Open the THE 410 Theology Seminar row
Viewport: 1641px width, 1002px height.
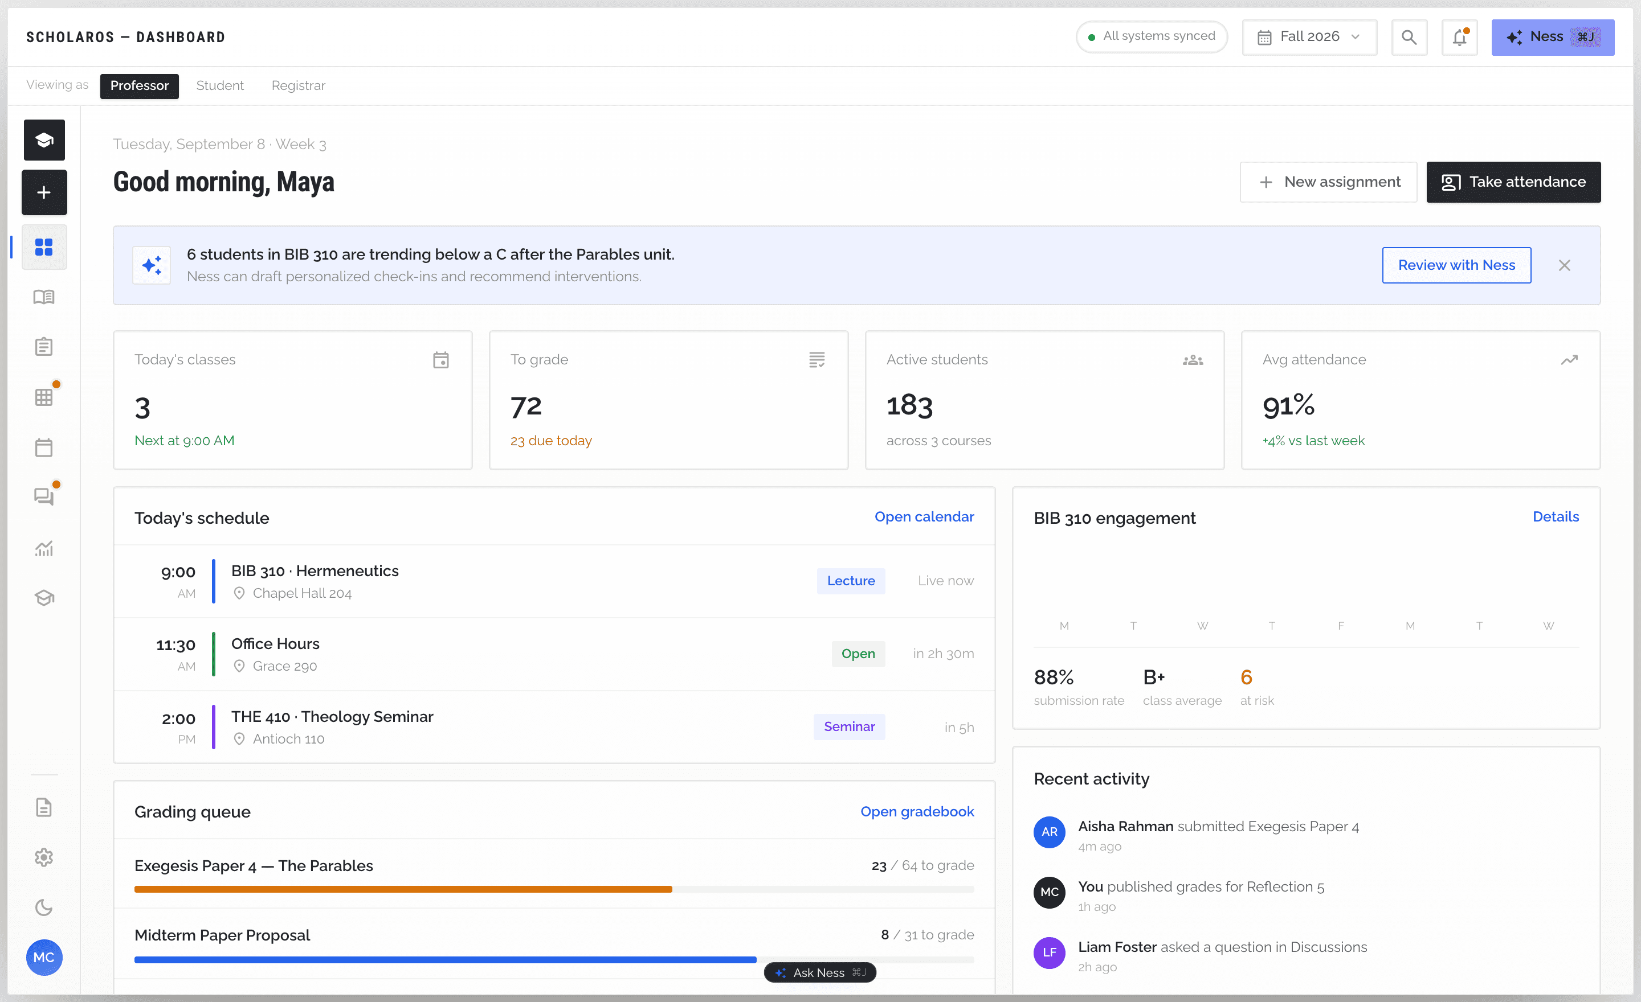(554, 727)
